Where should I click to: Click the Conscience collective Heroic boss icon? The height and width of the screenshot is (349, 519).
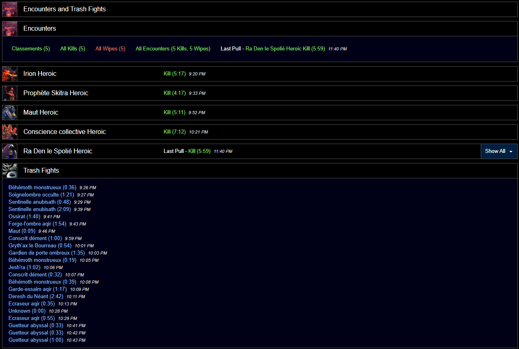click(10, 132)
